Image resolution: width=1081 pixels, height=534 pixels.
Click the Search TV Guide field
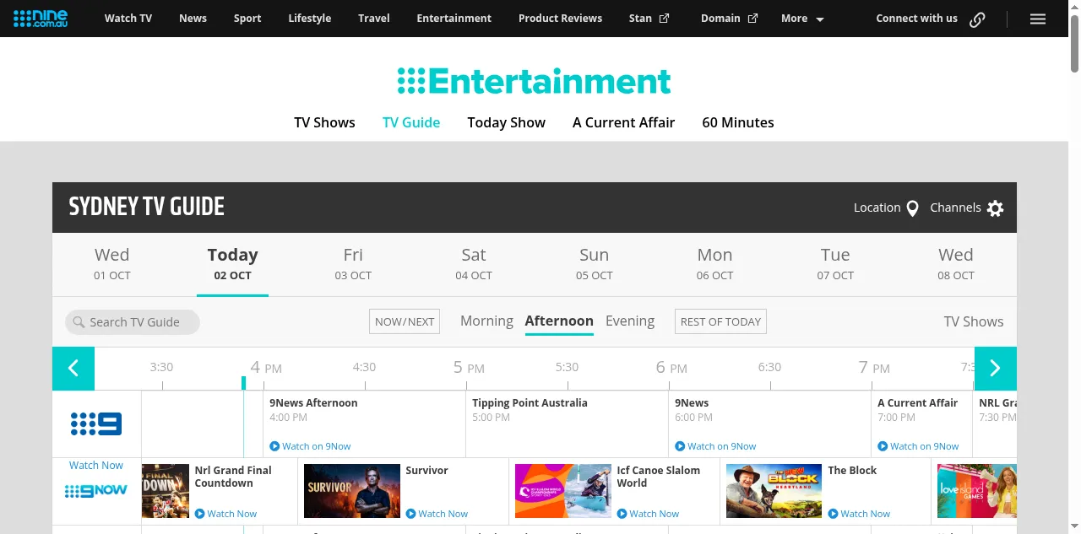(133, 322)
